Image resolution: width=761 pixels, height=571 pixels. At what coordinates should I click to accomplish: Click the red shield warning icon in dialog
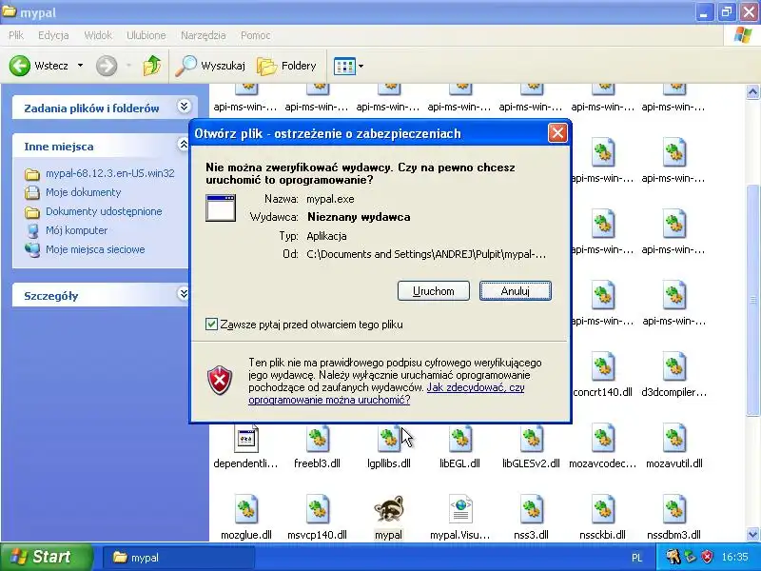[x=220, y=381]
